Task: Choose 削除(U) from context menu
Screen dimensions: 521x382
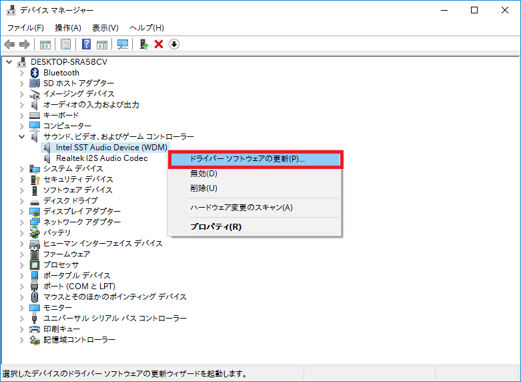Action: [255, 188]
